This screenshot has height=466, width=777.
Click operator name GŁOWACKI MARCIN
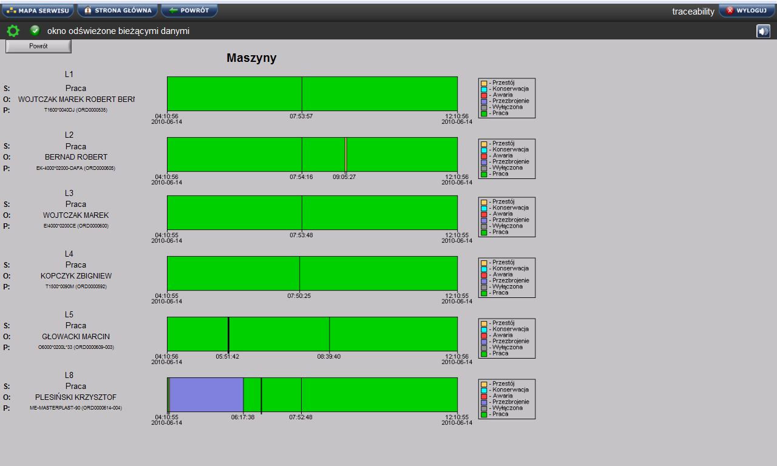pyautogui.click(x=76, y=337)
